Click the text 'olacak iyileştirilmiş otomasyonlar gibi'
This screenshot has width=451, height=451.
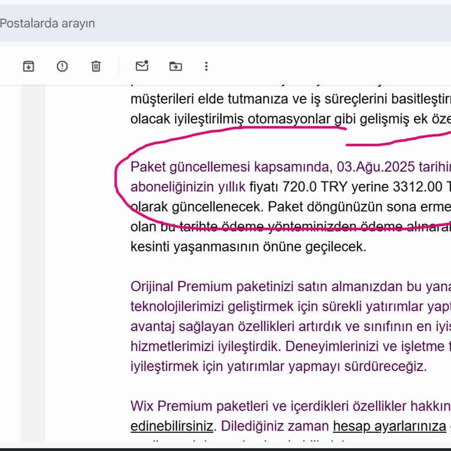[243, 119]
